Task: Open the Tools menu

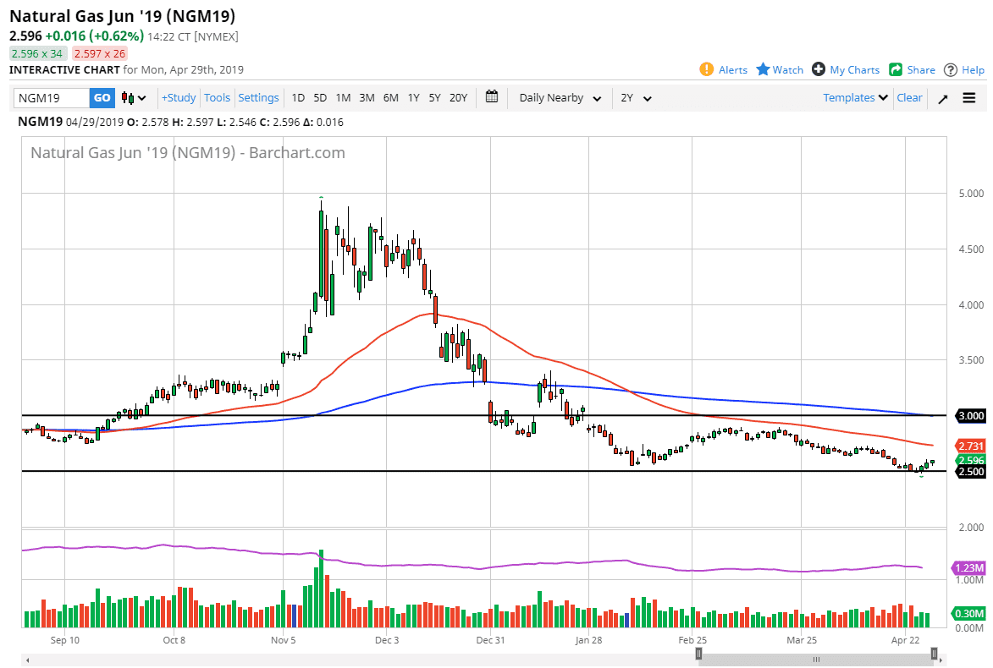Action: (x=217, y=97)
